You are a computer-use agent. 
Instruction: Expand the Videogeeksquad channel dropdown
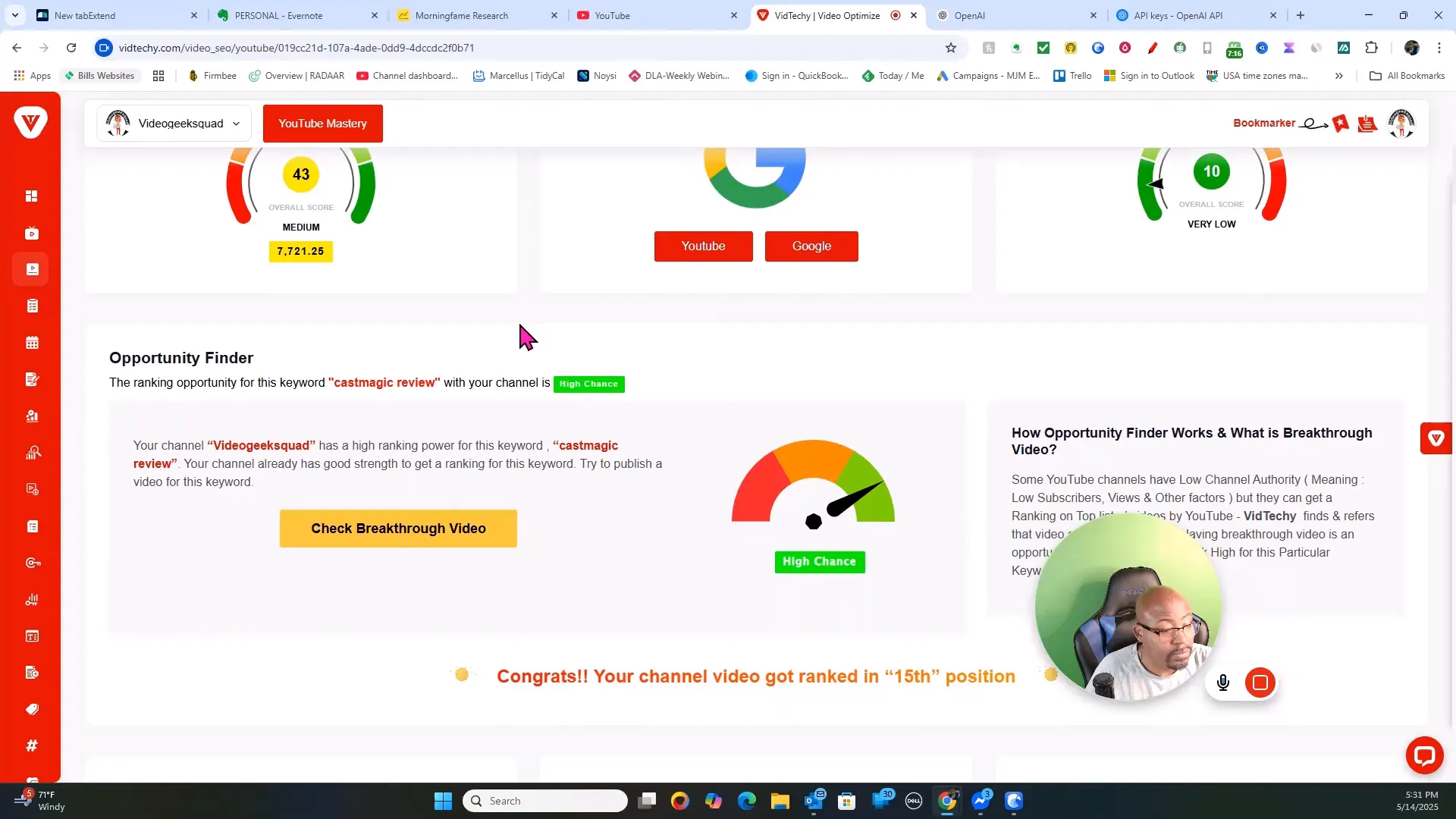[174, 124]
